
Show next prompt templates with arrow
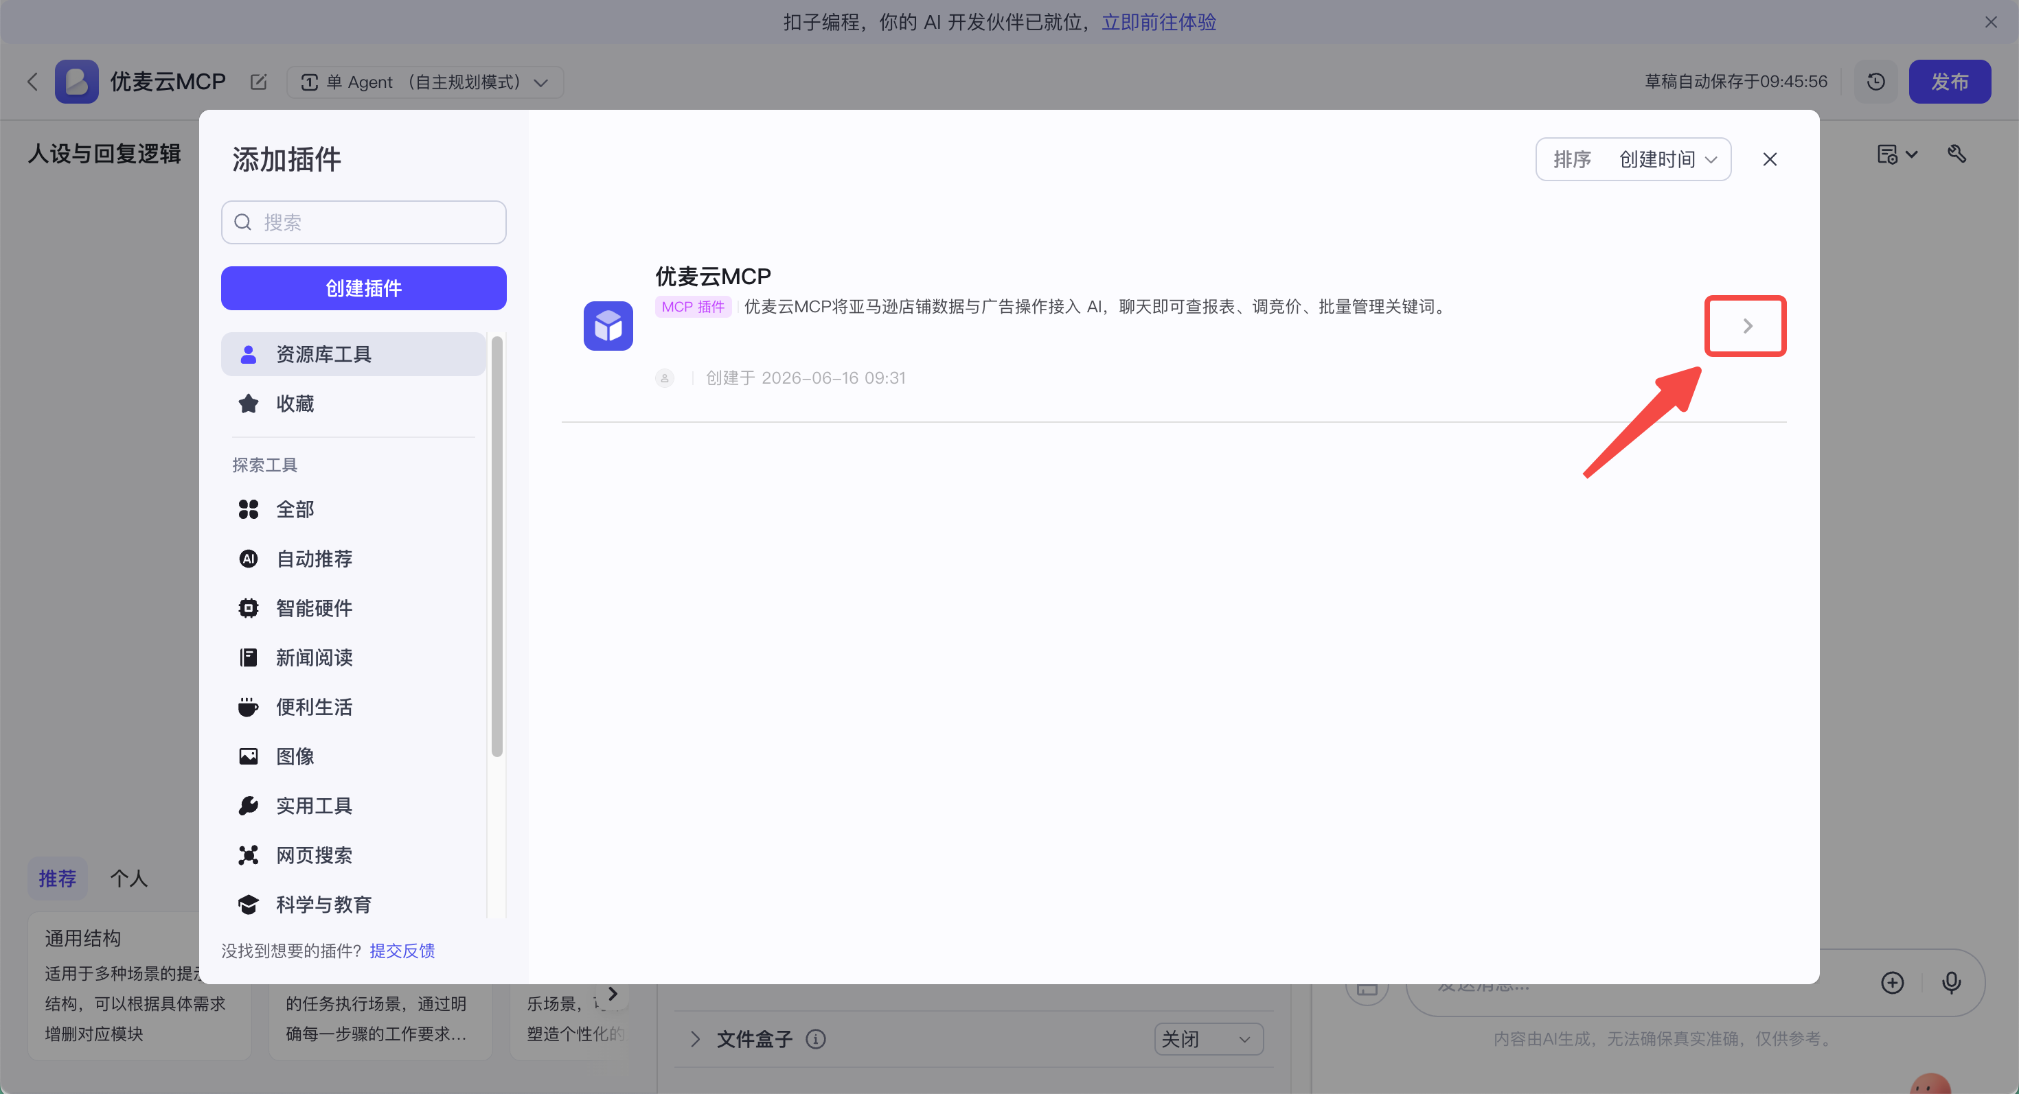(613, 994)
